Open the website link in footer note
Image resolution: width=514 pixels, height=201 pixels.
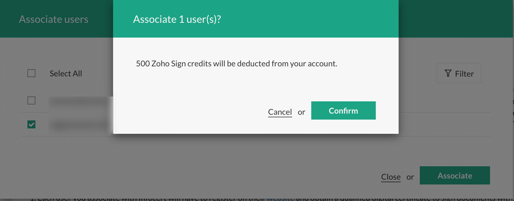[280, 199]
